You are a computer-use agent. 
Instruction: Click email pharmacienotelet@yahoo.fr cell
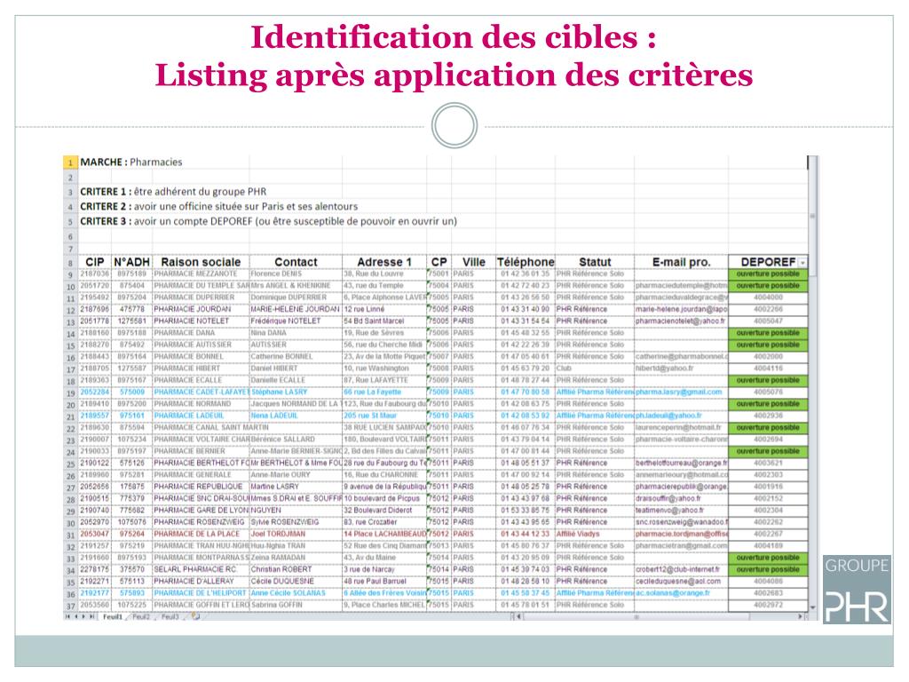coord(681,321)
